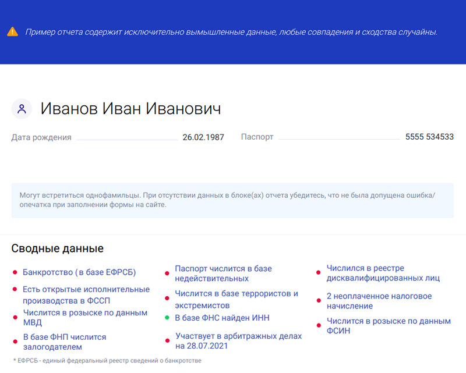The image size is (466, 373).
Task: Click the Дата рождения label
Action: click(41, 137)
